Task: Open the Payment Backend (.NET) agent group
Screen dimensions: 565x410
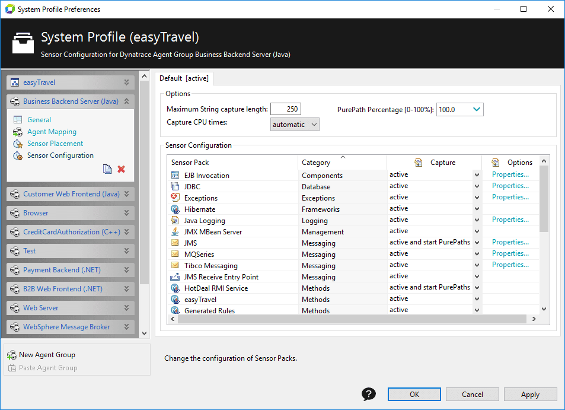Action: pyautogui.click(x=71, y=270)
